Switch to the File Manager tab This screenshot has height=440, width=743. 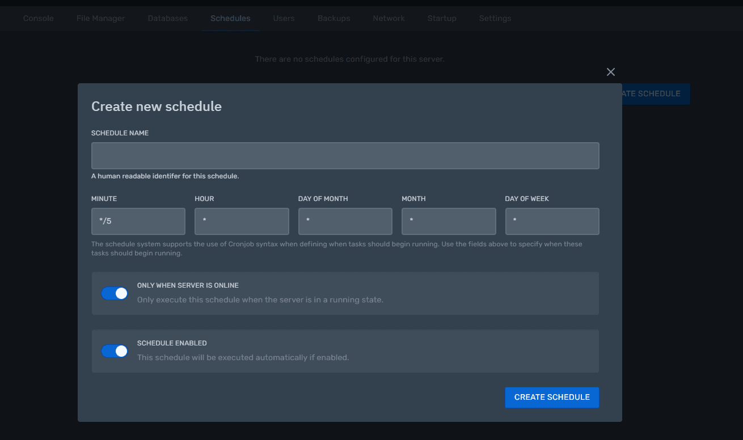[x=100, y=18]
